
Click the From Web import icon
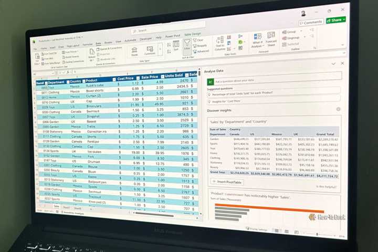pos(43,59)
